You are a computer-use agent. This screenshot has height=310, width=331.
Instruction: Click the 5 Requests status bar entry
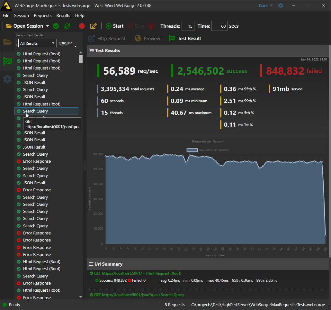click(x=174, y=305)
